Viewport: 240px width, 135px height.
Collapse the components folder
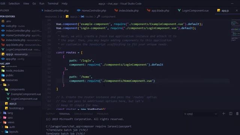pyautogui.click(x=2, y=89)
